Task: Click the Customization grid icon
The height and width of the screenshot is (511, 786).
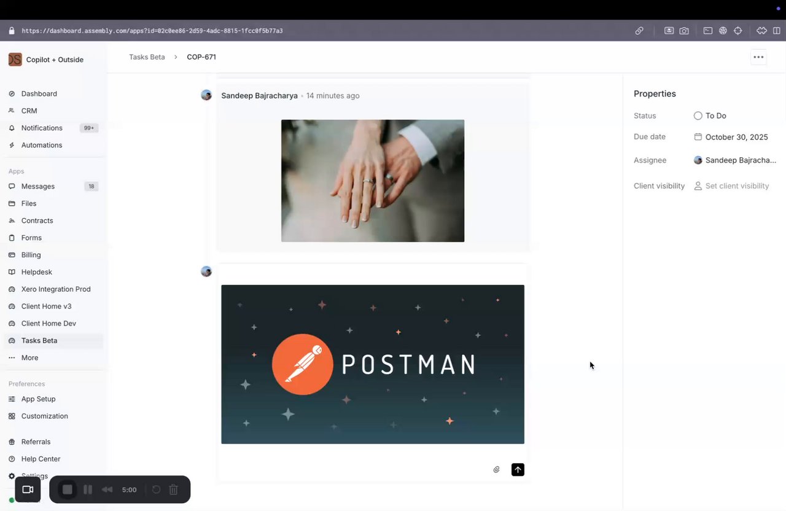Action: click(12, 417)
